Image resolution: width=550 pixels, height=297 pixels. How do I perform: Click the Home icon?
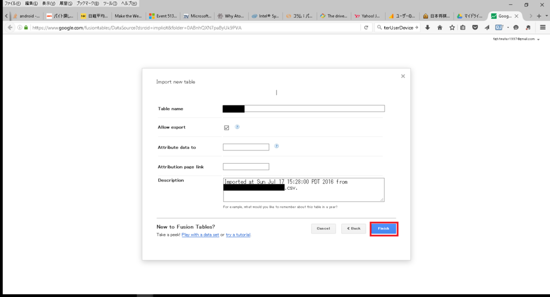(440, 28)
